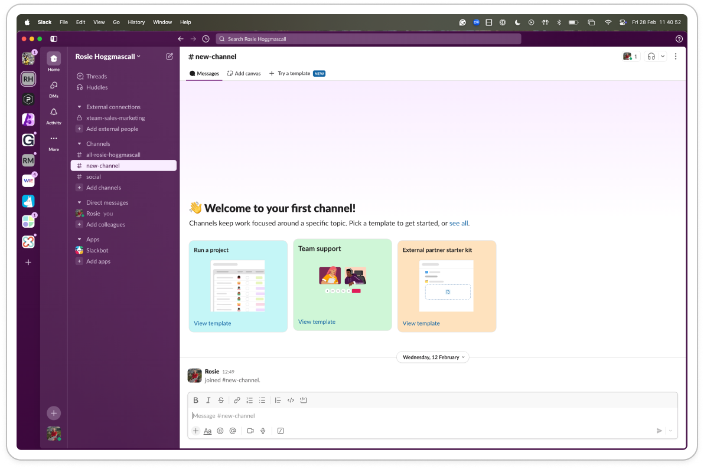Start a huddle with headphones icon
Screen dimensions: 704x469
coord(651,57)
